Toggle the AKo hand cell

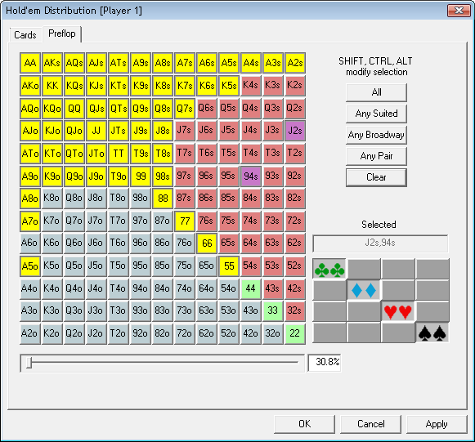coord(30,86)
